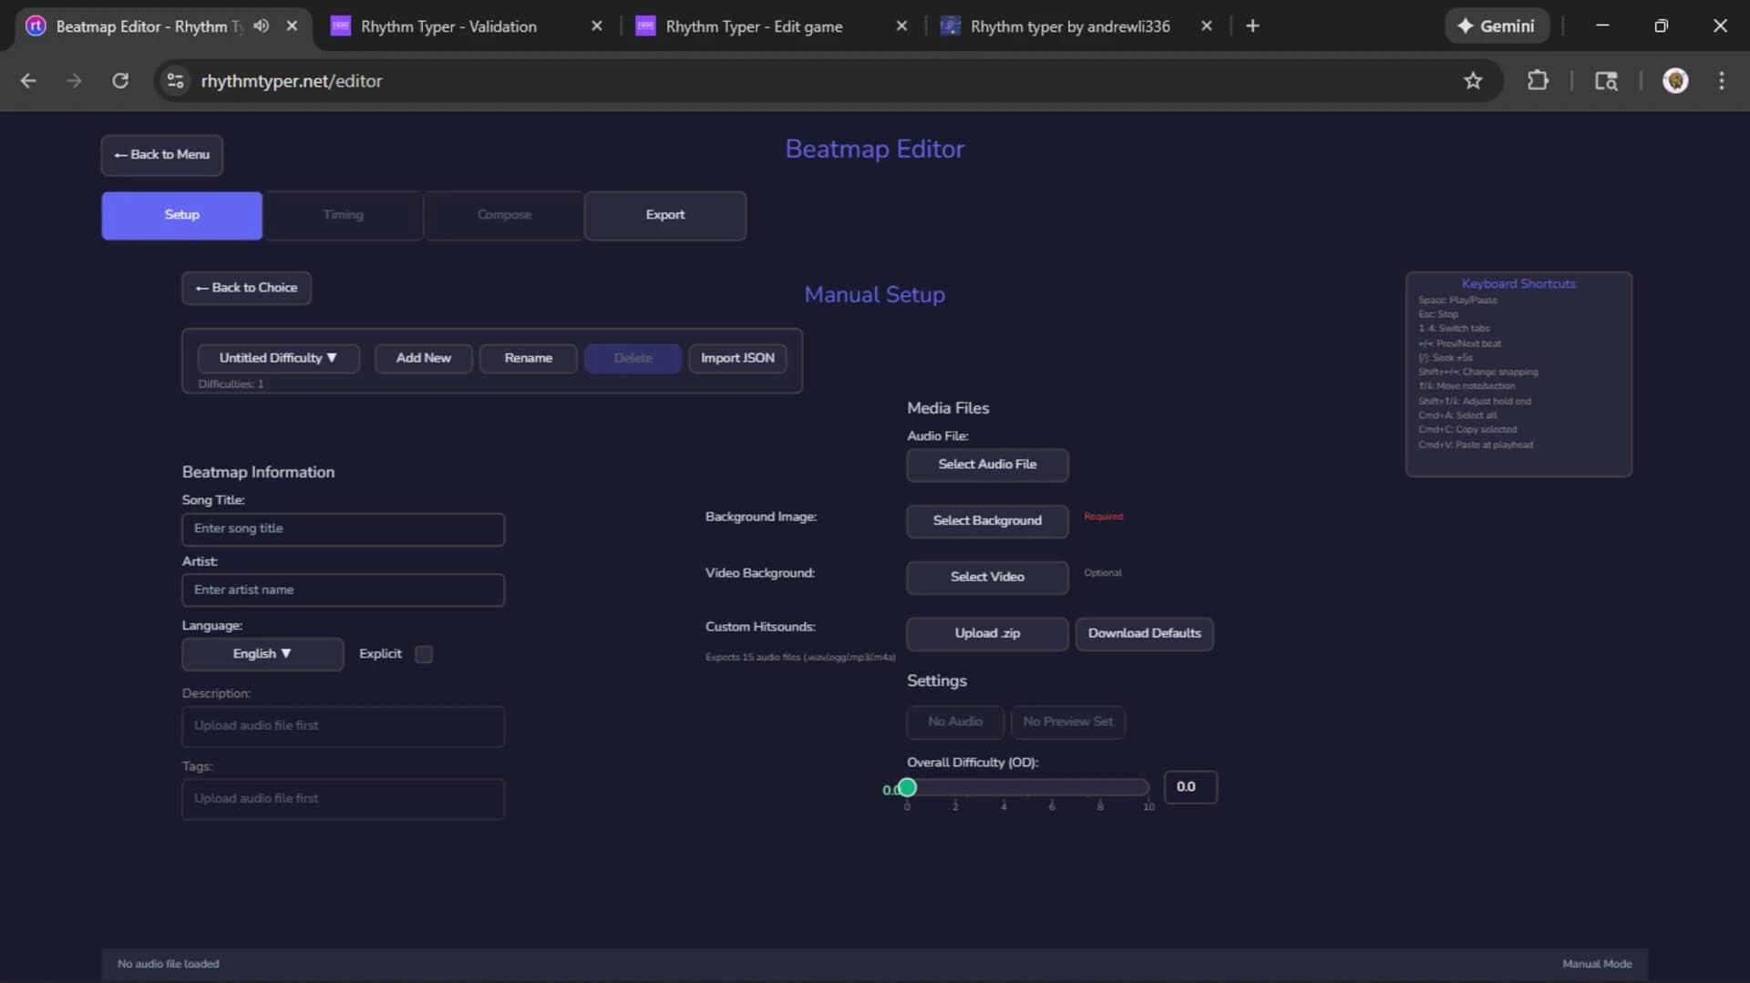Click the browser profile avatar
Image resolution: width=1750 pixels, height=983 pixels.
tap(1676, 80)
